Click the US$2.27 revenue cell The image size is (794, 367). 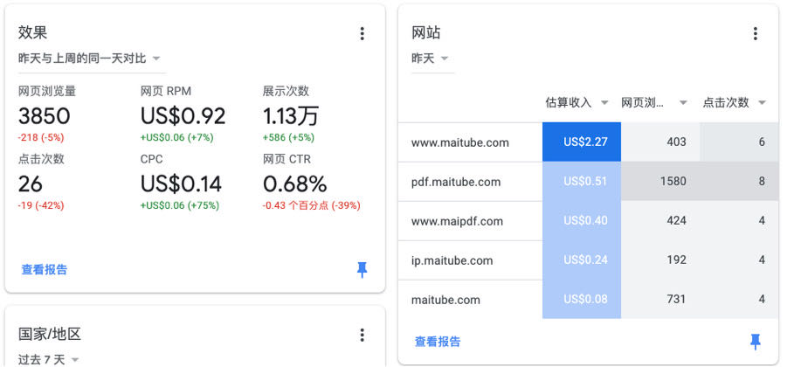point(582,142)
